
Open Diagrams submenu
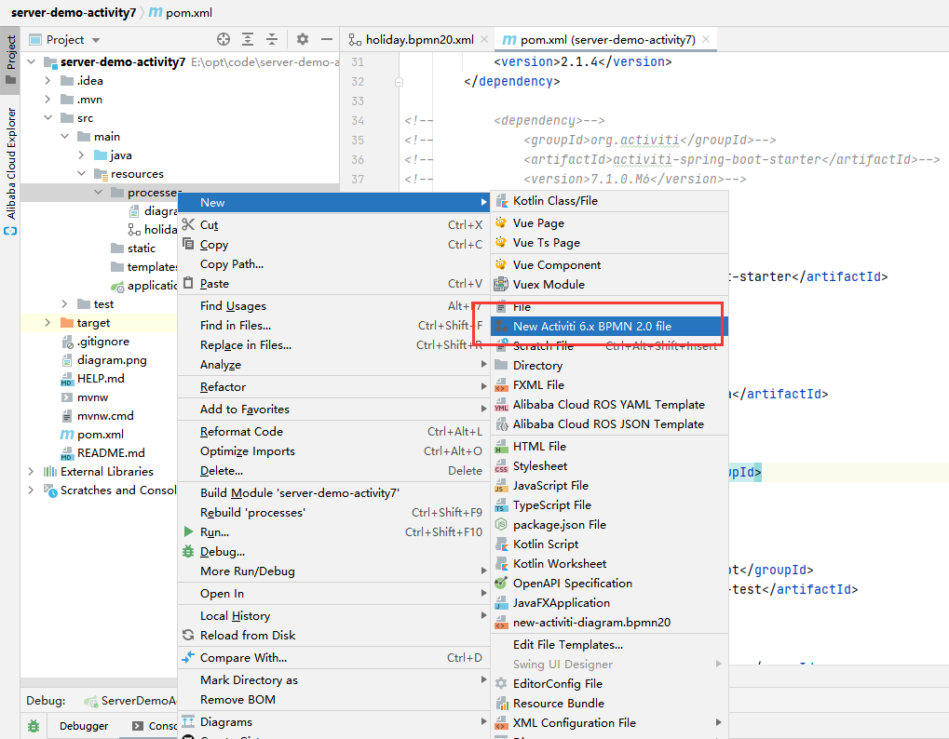pyautogui.click(x=333, y=722)
